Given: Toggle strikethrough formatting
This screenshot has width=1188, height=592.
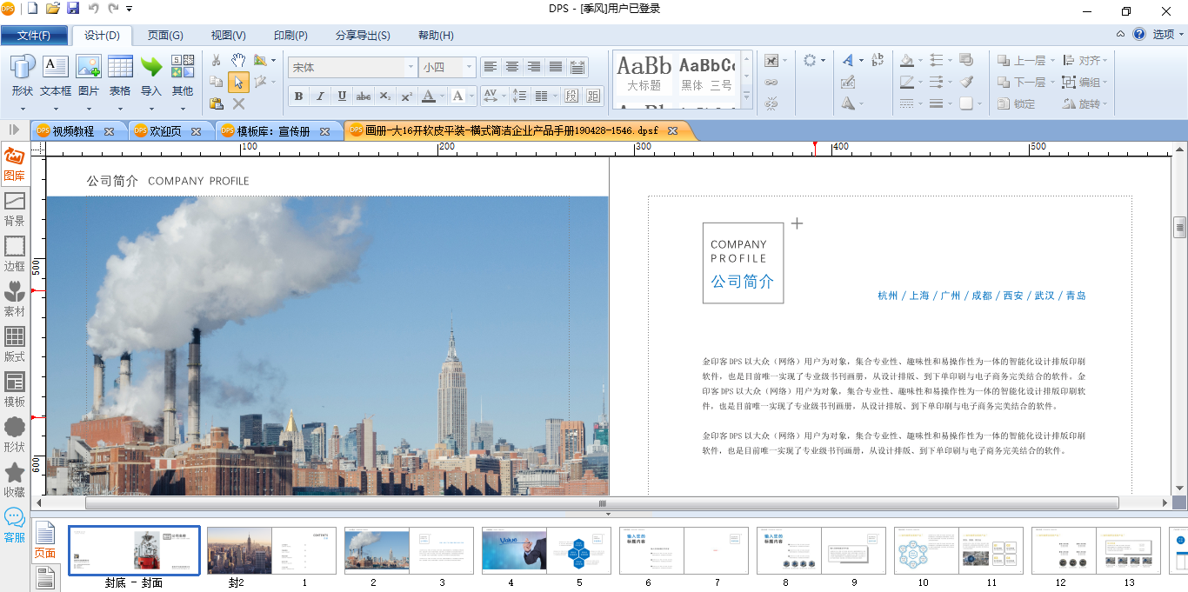Looking at the screenshot, I should pyautogui.click(x=364, y=96).
